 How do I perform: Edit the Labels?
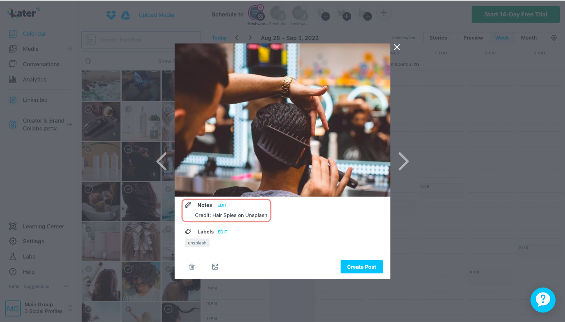222,232
